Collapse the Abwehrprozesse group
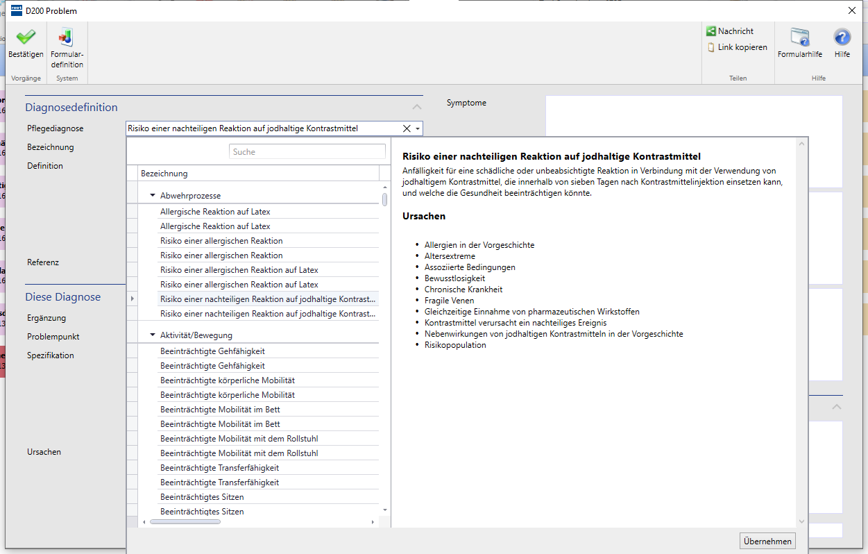 click(x=153, y=196)
